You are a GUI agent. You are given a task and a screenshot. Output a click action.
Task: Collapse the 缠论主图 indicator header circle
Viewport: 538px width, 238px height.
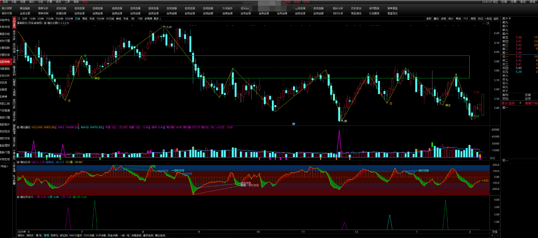45,23
